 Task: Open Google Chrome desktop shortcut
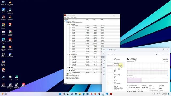[x=3, y=26]
